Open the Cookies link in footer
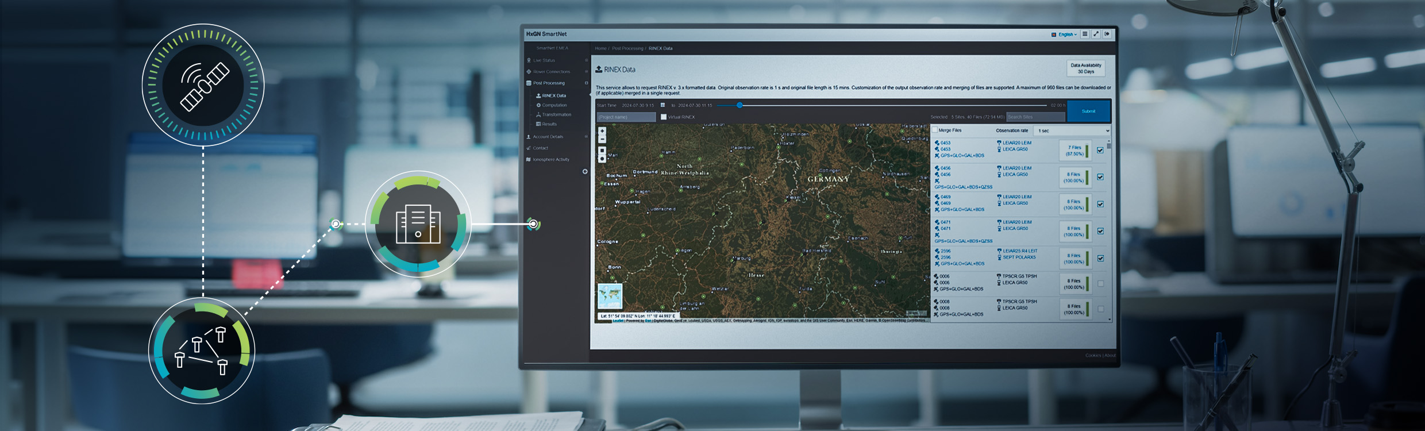The height and width of the screenshot is (431, 1425). click(x=1093, y=356)
